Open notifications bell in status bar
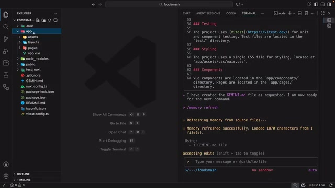335x188 pixels. click(331, 185)
